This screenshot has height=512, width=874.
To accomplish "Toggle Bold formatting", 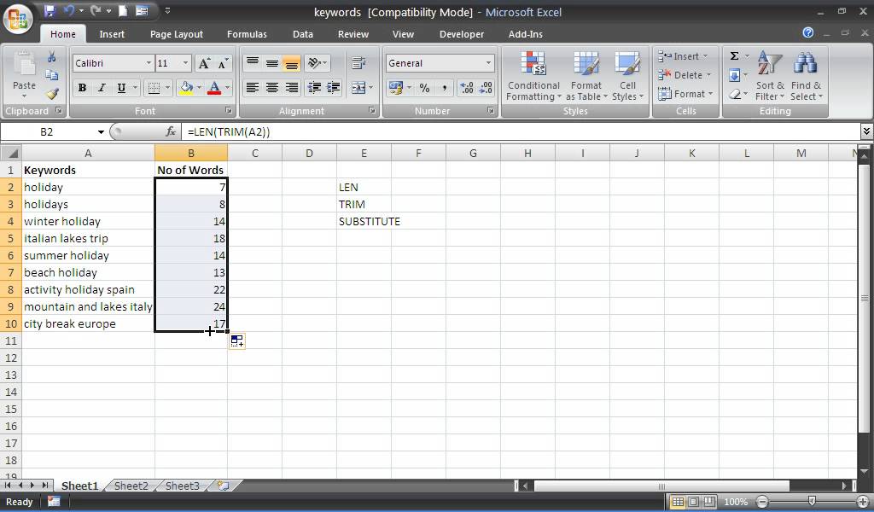I will pyautogui.click(x=82, y=88).
